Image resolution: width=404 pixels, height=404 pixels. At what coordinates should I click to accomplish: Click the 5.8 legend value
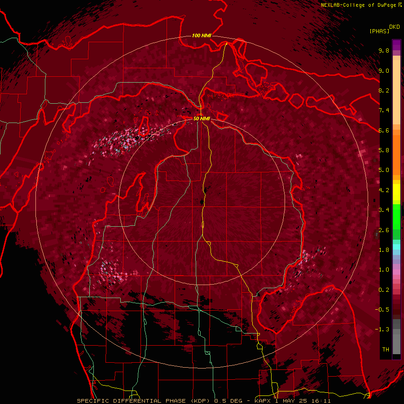point(384,150)
